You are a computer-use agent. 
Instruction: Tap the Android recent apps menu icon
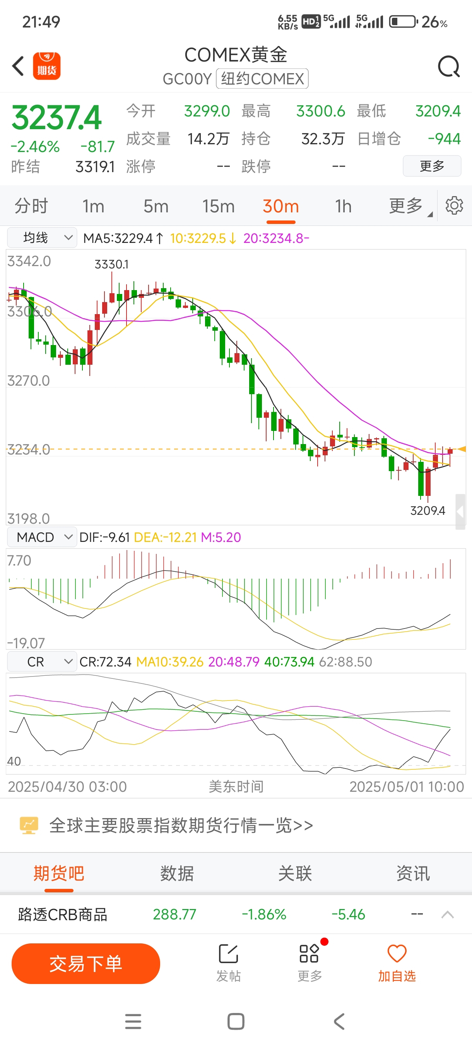click(133, 1021)
